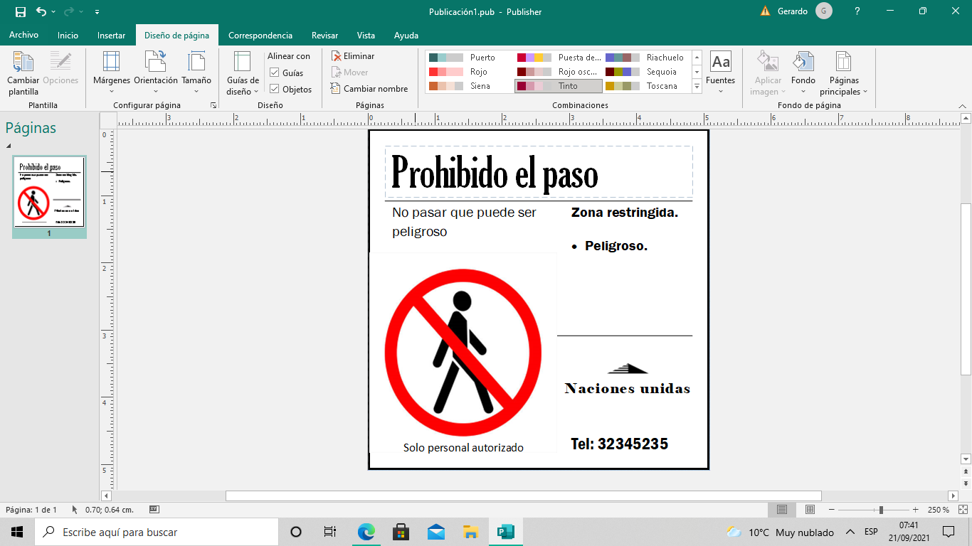Collapse the Páginas panel tree arrow
972x546 pixels.
[x=9, y=146]
